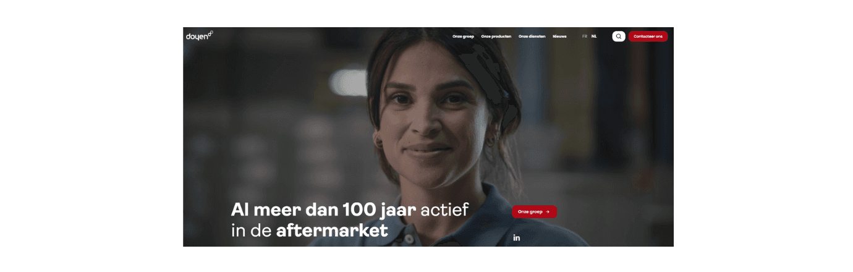Click the white rounded search box
Image resolution: width=853 pixels, height=272 pixels.
tap(619, 36)
